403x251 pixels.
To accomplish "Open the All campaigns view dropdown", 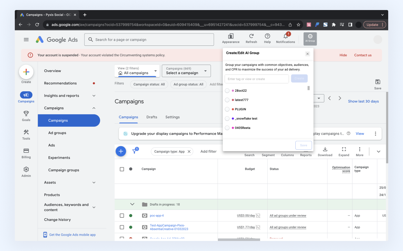I will [x=137, y=71].
